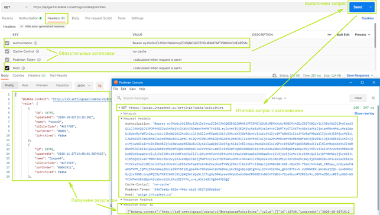Screen dimensions: 380x215
Task: Click the globe network icon near Status
Action: click(274, 76)
